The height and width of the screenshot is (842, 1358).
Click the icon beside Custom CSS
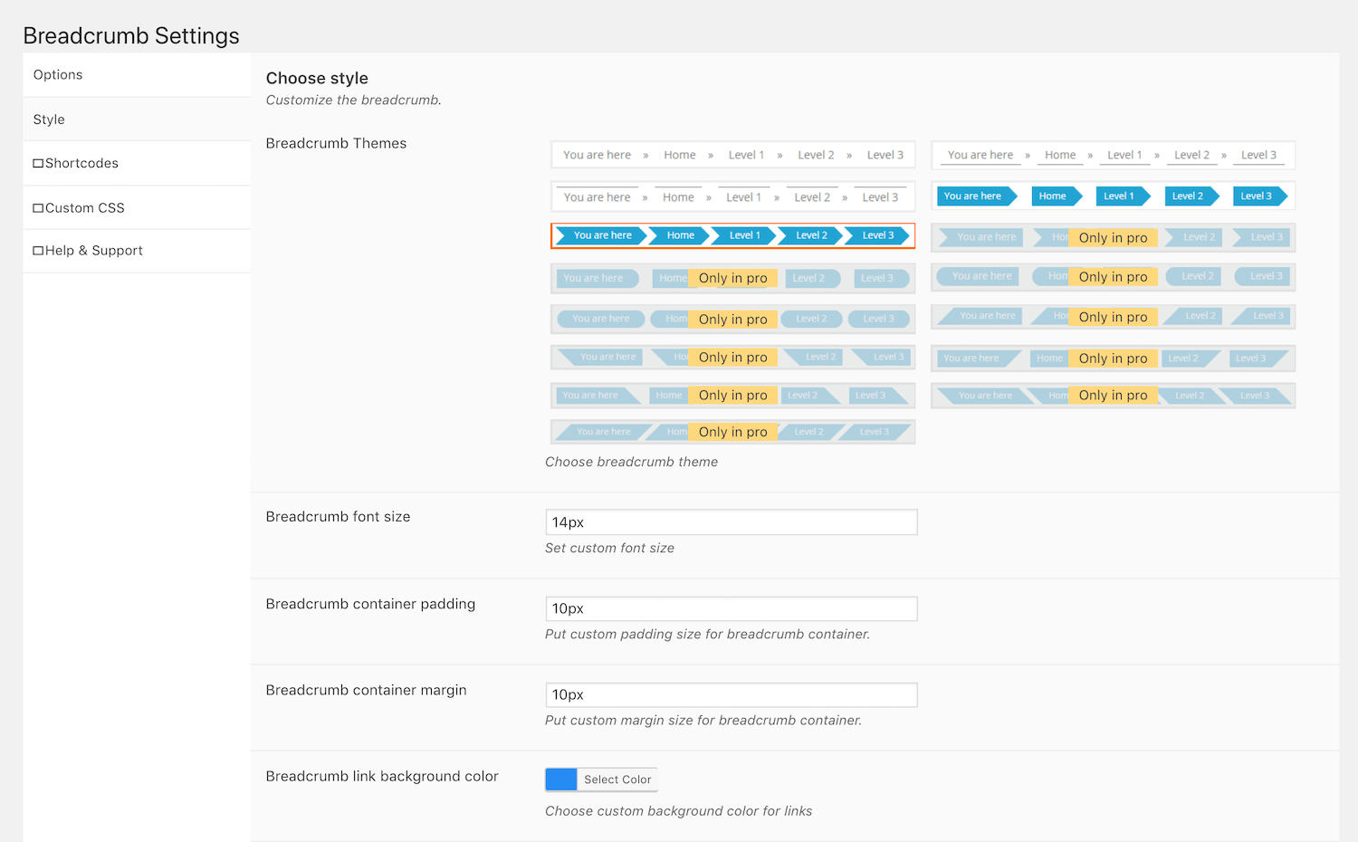[x=40, y=207]
